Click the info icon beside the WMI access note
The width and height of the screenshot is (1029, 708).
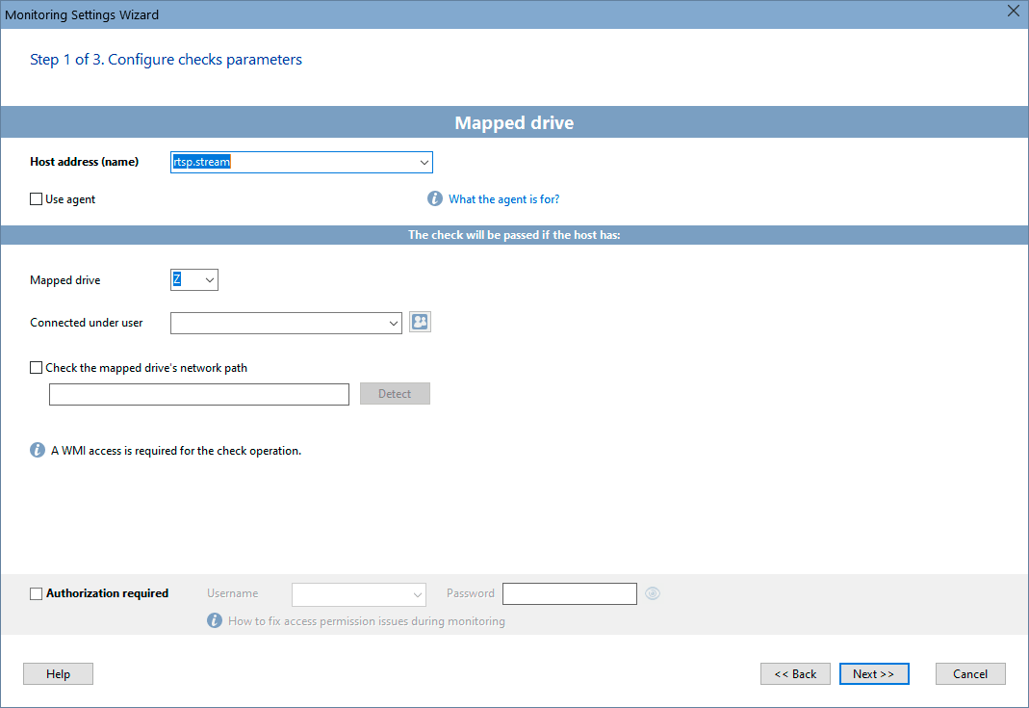point(38,450)
